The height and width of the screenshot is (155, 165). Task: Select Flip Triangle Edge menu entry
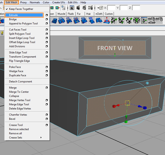(20, 61)
